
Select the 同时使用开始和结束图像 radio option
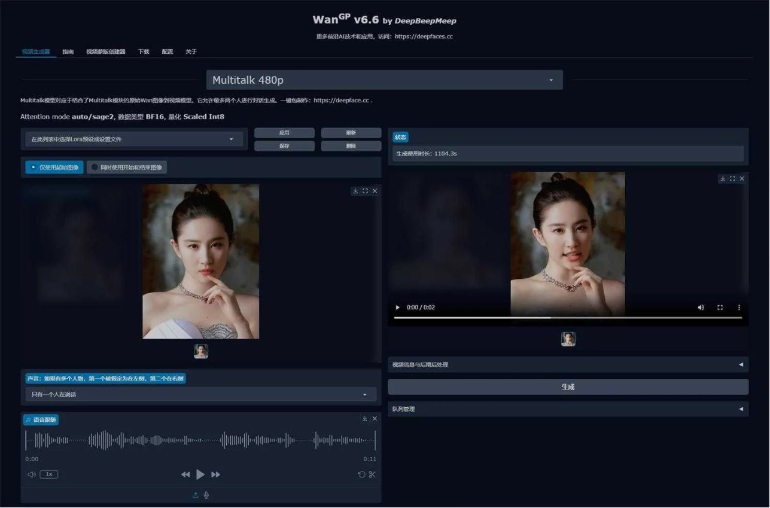127,168
